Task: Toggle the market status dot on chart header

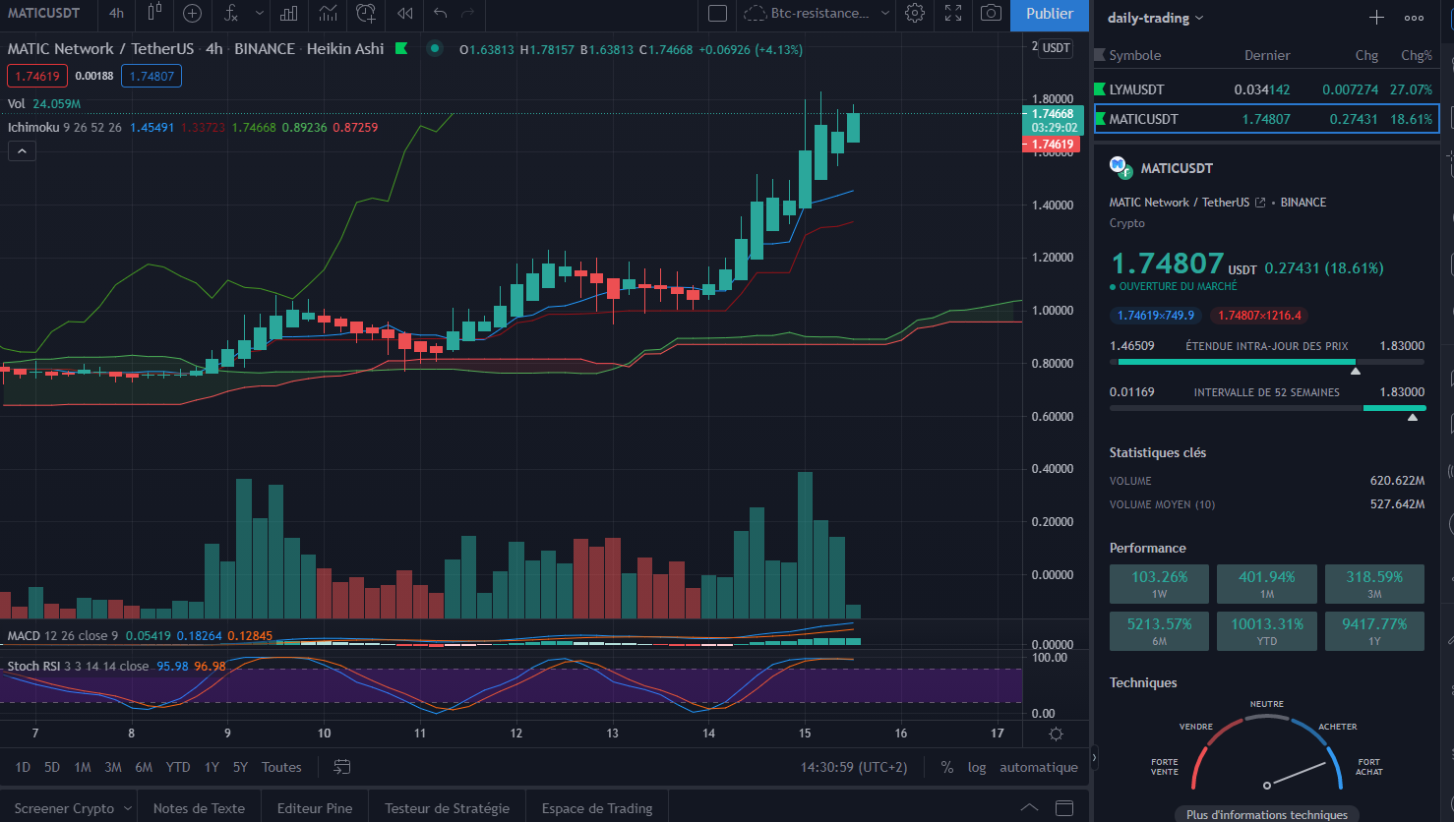Action: click(434, 48)
